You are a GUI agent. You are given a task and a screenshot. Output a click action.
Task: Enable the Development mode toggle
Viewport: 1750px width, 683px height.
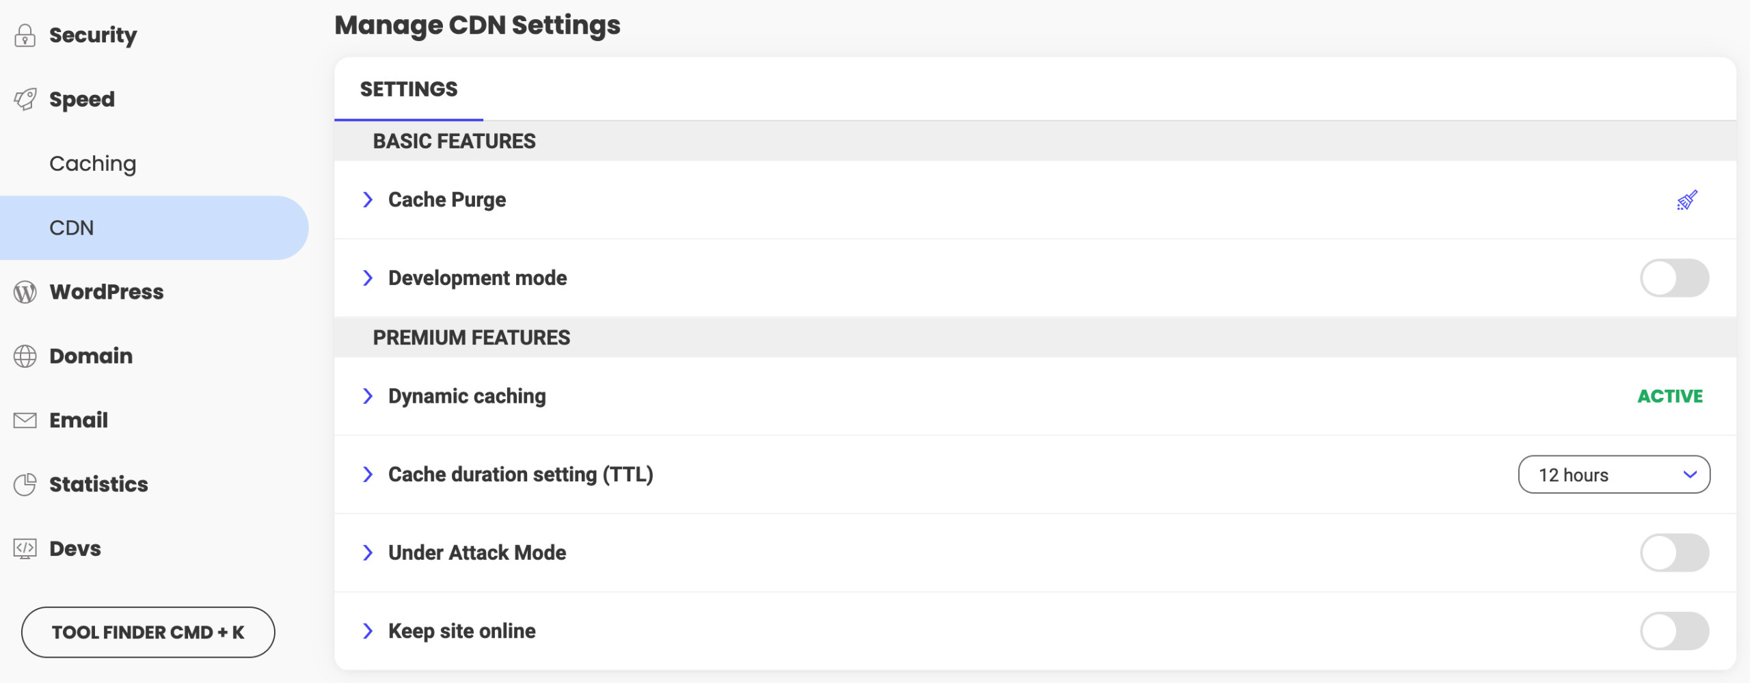tap(1674, 278)
